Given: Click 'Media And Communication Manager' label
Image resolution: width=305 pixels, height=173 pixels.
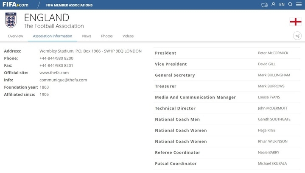Looking at the screenshot, I should pyautogui.click(x=195, y=97).
